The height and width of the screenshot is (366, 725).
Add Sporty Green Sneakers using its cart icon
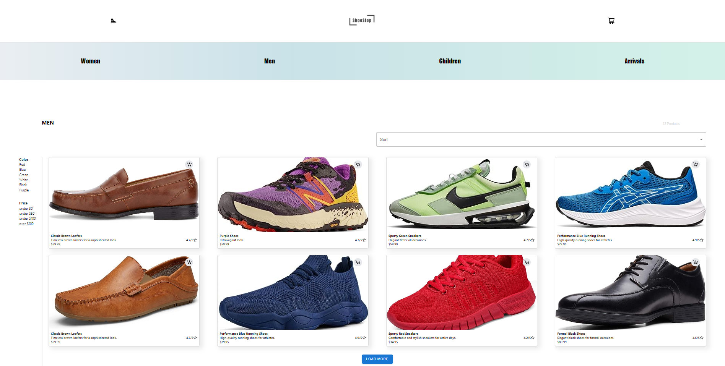tap(527, 164)
